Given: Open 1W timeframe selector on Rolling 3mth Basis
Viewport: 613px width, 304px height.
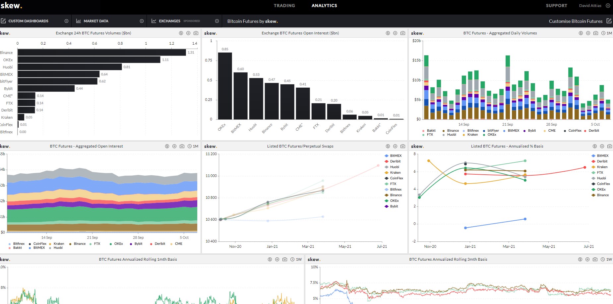Looking at the screenshot, I should pyautogui.click(x=606, y=259).
